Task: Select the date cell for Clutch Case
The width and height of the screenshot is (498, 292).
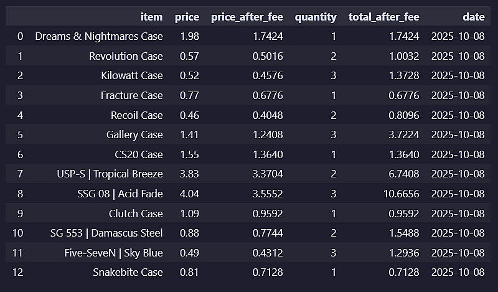Action: pyautogui.click(x=458, y=214)
